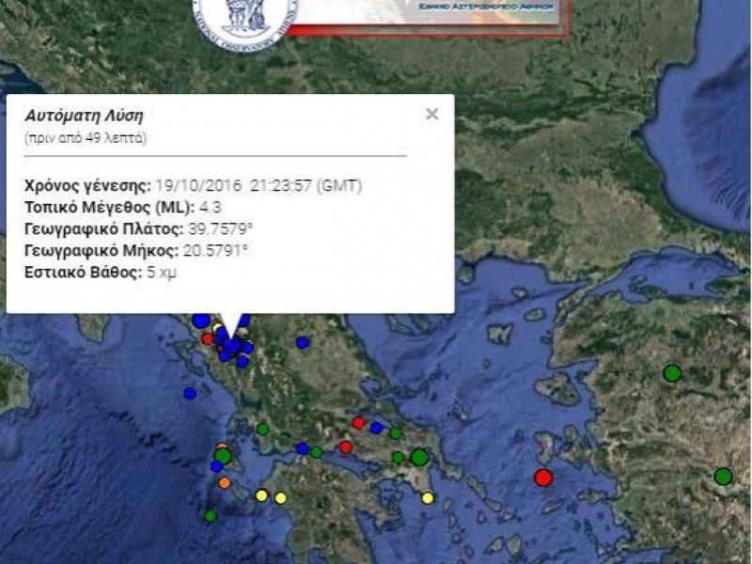The height and width of the screenshot is (564, 752).
Task: Click the isolated blue marker east of the popup pointer
Action: point(303,343)
